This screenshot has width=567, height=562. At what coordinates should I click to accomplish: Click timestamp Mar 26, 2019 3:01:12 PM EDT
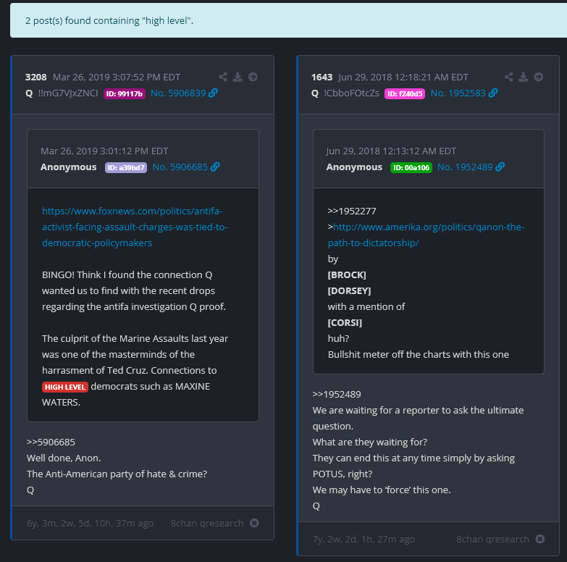click(104, 151)
